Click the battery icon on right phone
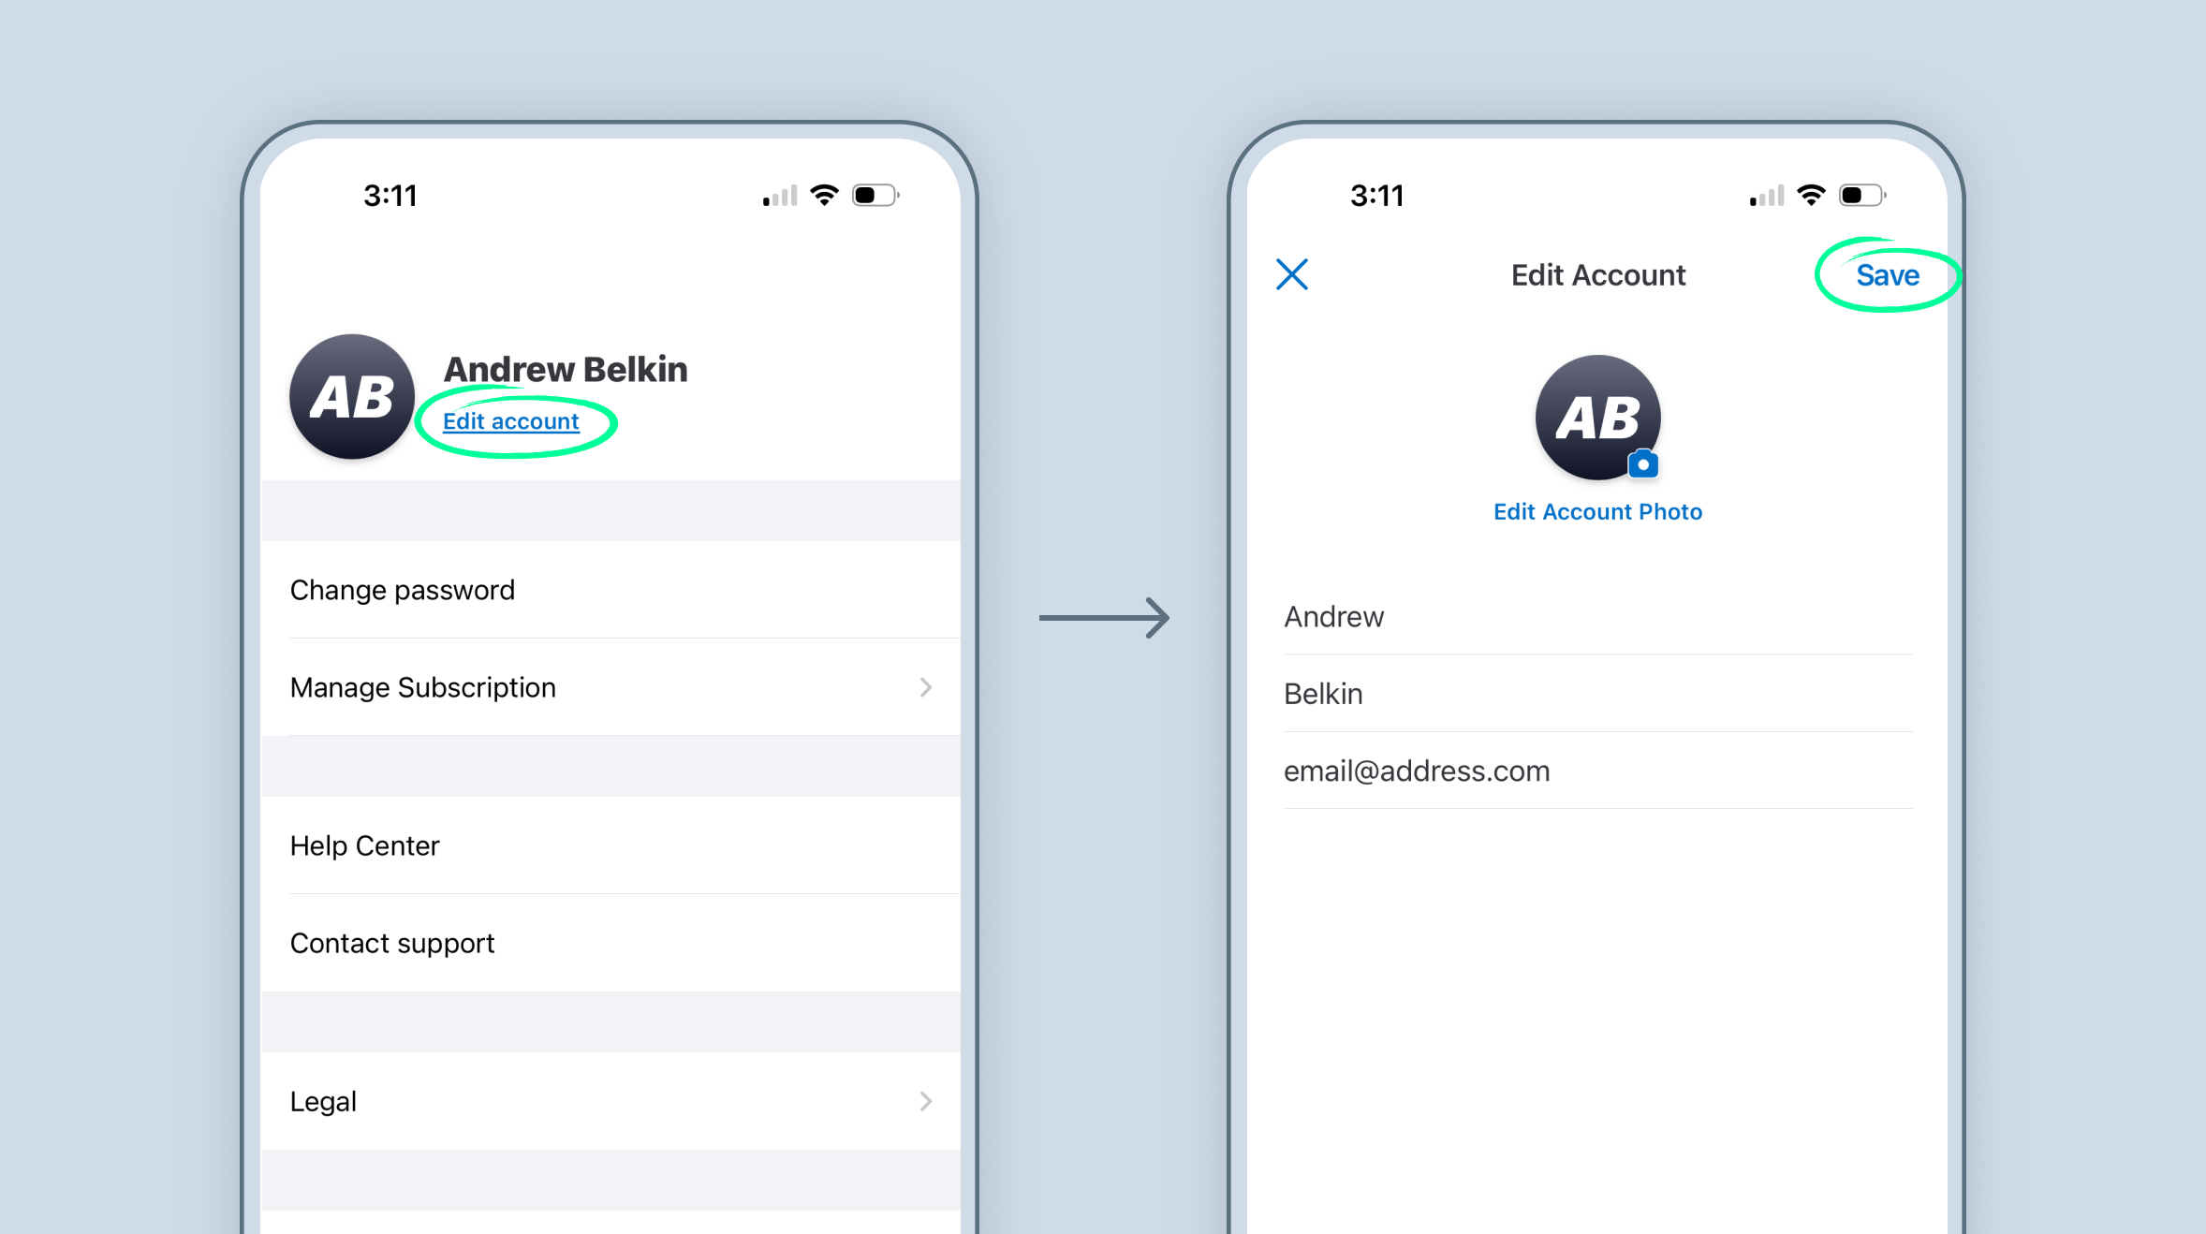Screen dimensions: 2206x1234 pyautogui.click(x=1861, y=196)
